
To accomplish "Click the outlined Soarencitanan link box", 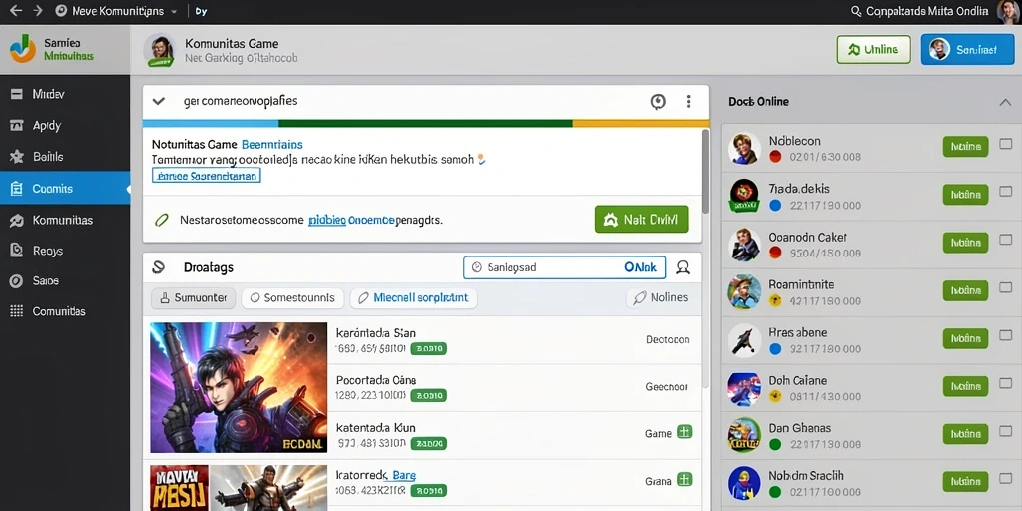I will point(206,175).
